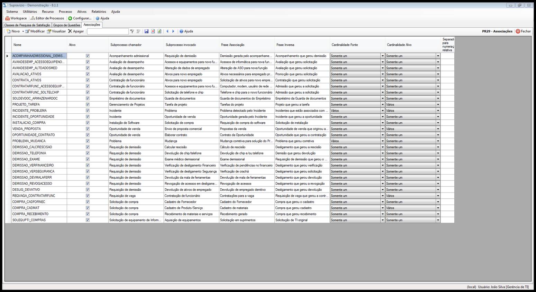Toggle the Ativo checkbox for INCIDENTE_PROBLEMA
The image size is (536, 292).
(88, 110)
